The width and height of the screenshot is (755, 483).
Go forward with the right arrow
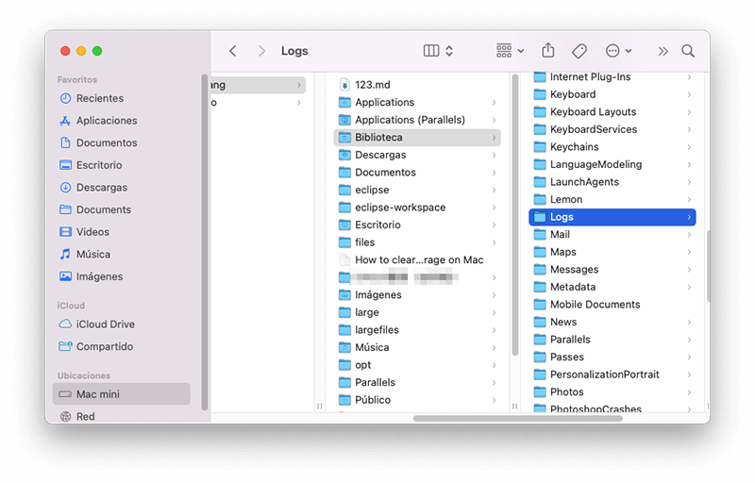point(261,51)
